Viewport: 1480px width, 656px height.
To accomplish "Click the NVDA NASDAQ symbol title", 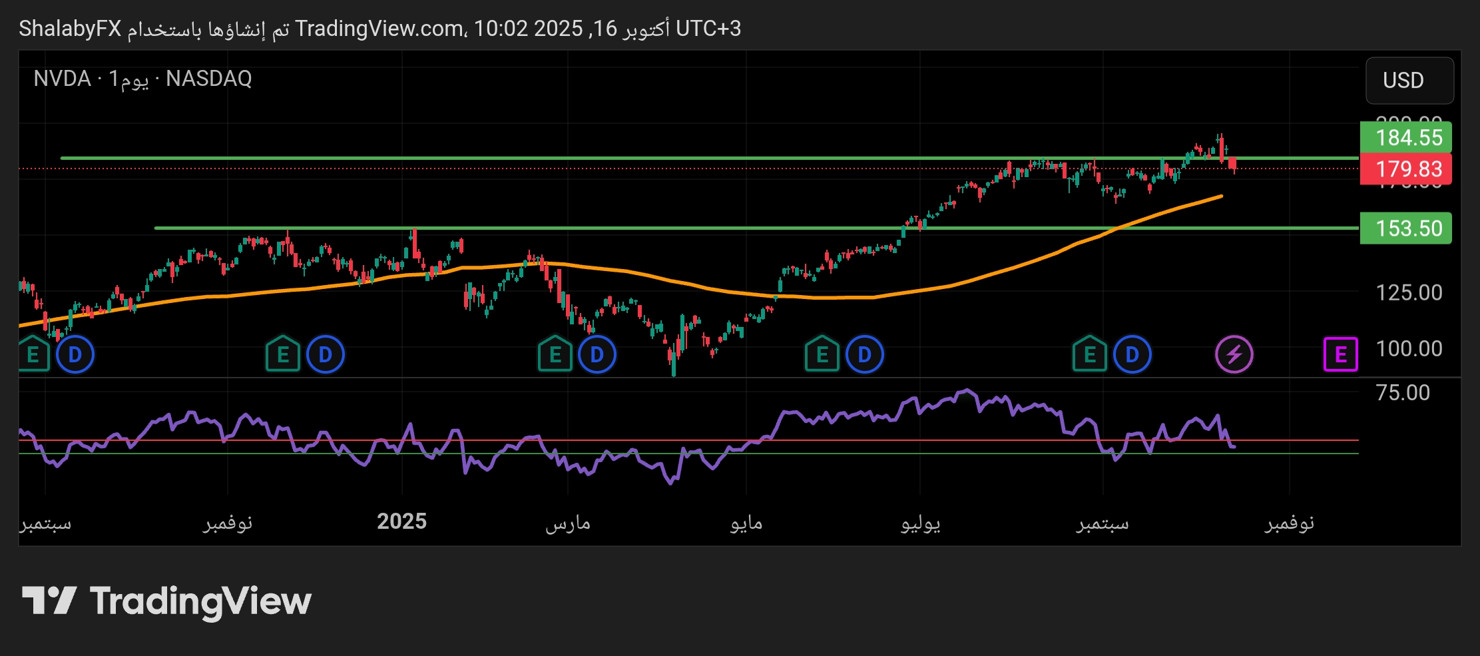I will tap(142, 79).
